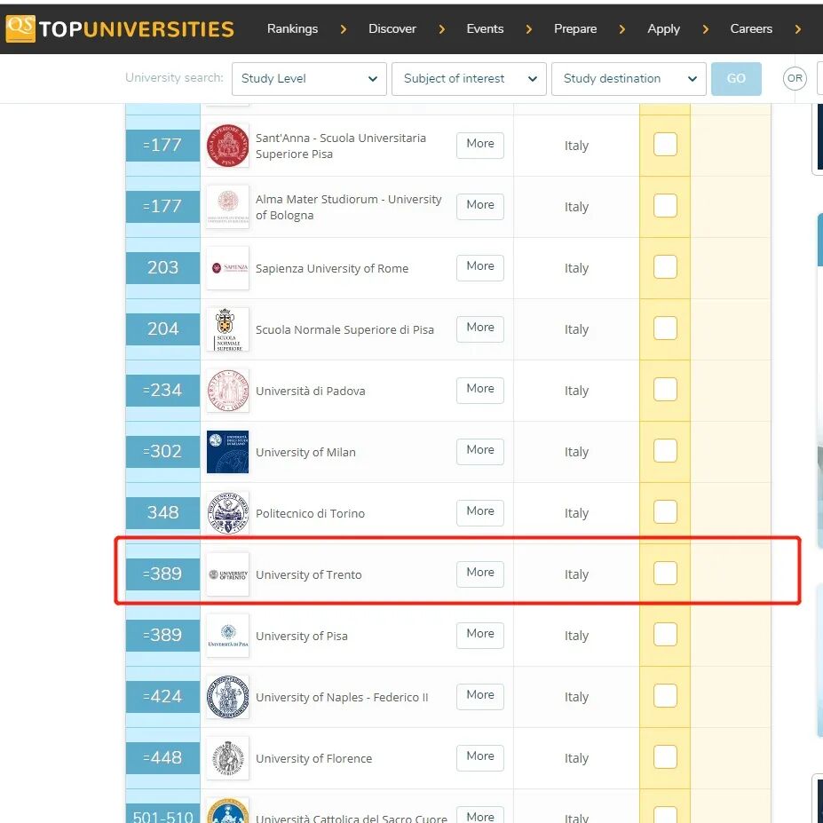Open the Apply menu
Screen dimensions: 823x823
point(663,29)
